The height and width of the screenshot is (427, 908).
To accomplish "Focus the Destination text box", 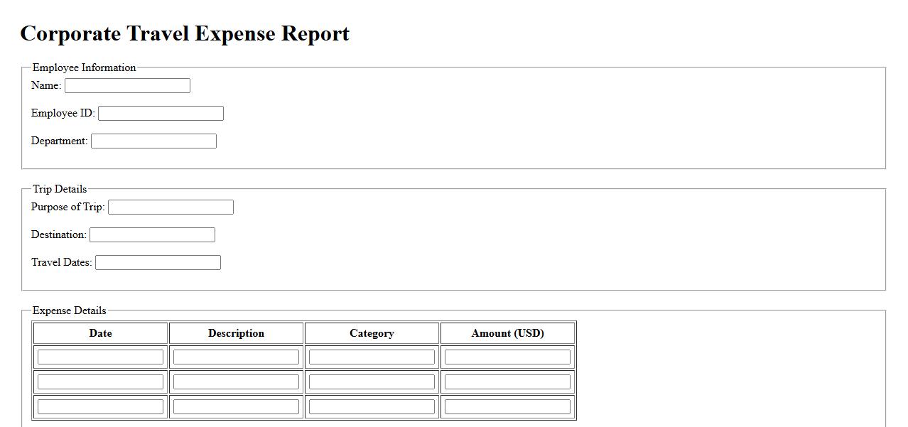I will pos(152,234).
